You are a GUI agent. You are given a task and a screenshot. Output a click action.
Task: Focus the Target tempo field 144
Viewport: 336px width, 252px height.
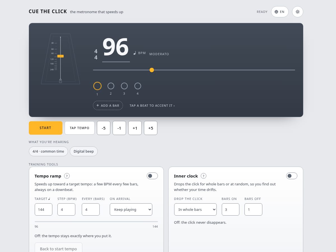click(x=43, y=209)
